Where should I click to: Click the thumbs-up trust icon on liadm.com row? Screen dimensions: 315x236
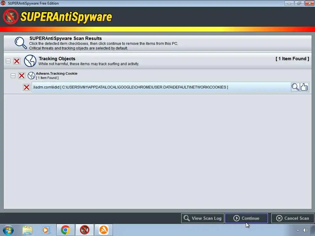point(304,87)
